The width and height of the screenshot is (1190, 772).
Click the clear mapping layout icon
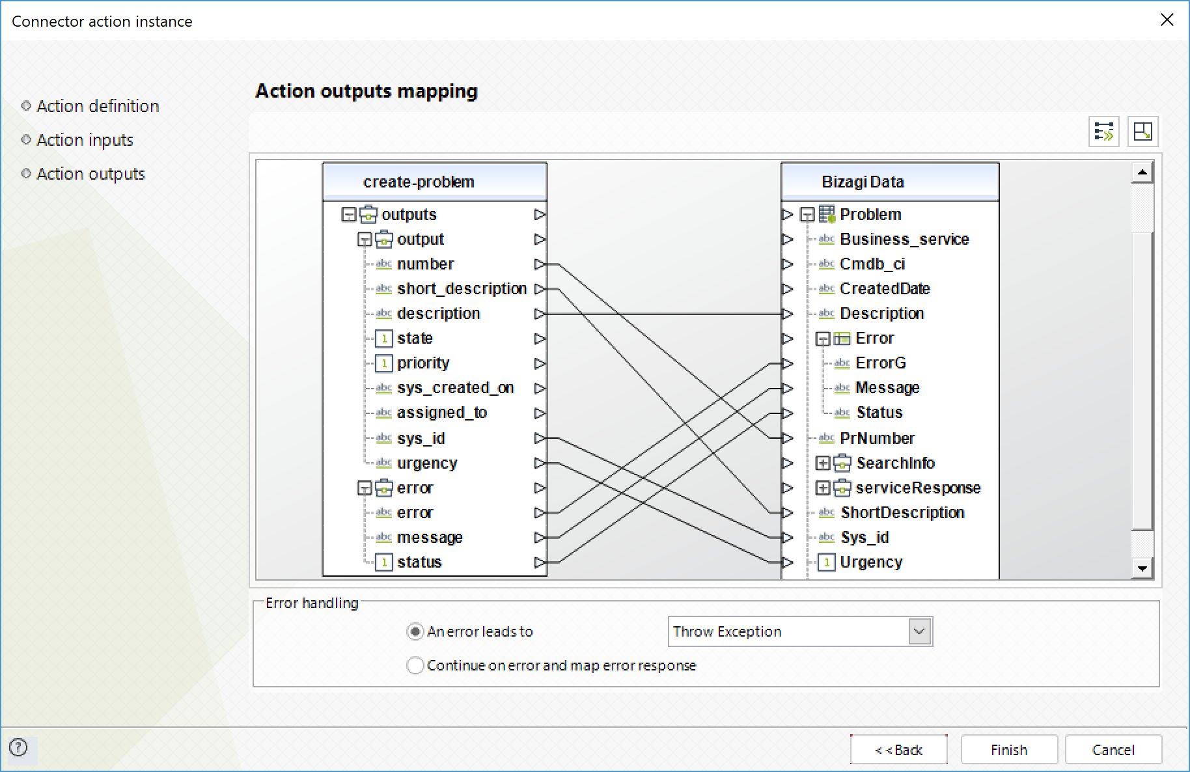[1142, 131]
